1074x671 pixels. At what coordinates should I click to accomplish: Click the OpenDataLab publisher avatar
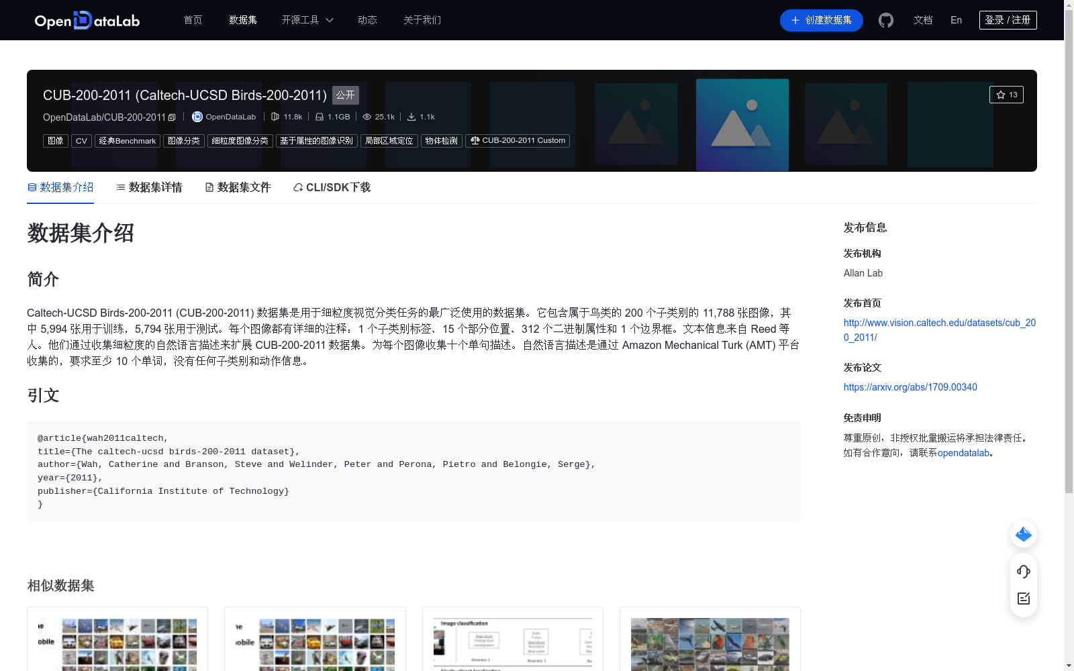197,117
